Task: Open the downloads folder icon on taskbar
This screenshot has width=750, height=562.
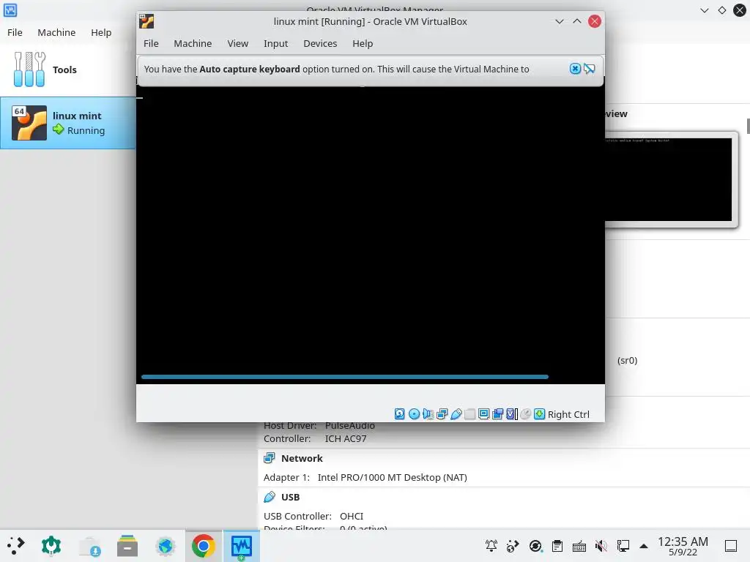Action: pos(89,546)
